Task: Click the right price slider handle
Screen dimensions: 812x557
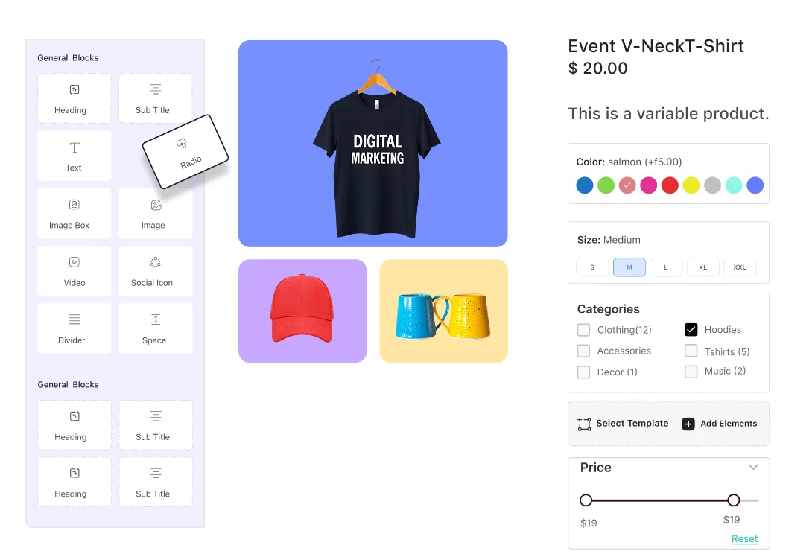Action: 733,500
